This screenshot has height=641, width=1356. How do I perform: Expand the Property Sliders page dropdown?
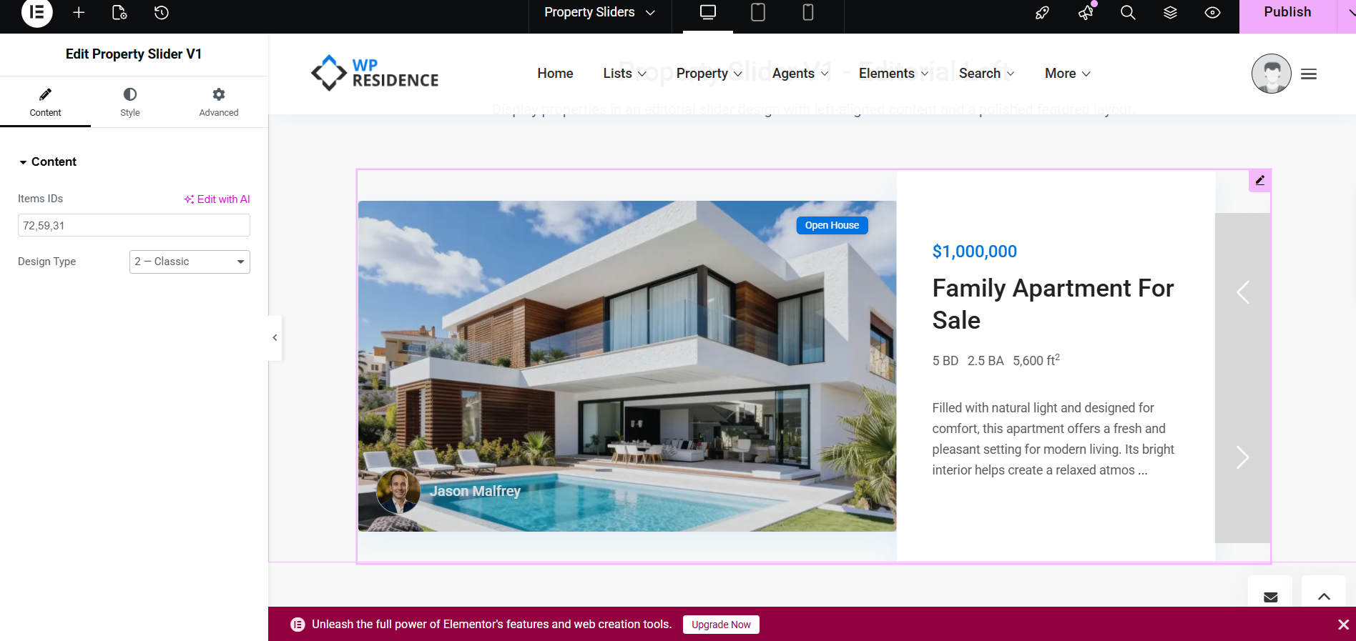[x=600, y=12]
